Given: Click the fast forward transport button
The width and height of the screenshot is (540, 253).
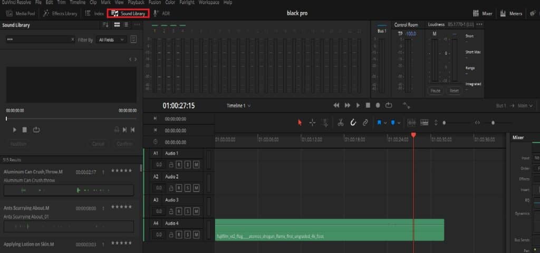Looking at the screenshot, I should [348, 105].
